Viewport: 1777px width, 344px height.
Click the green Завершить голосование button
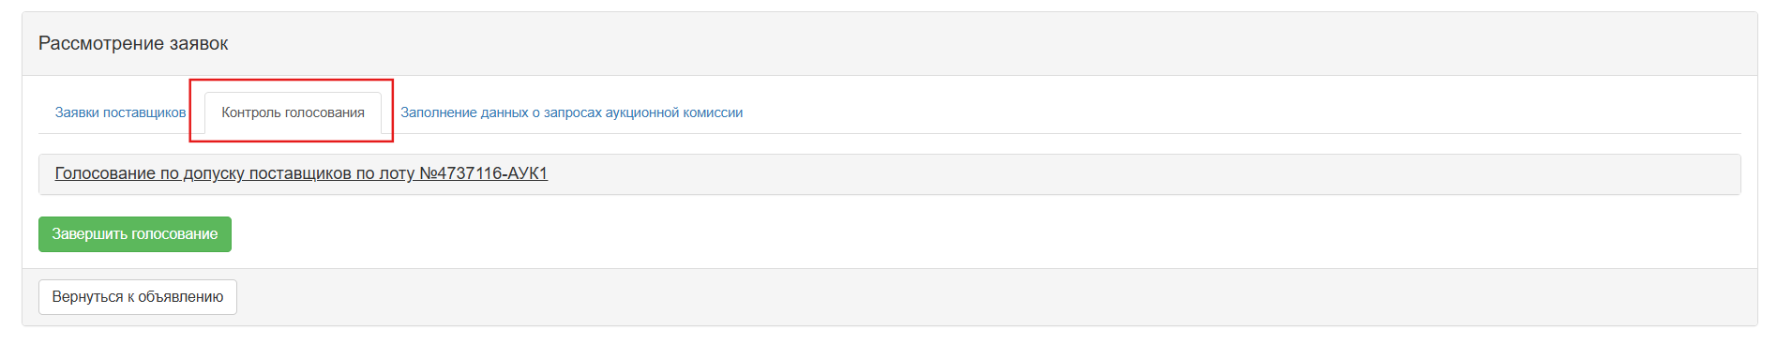[x=135, y=234]
